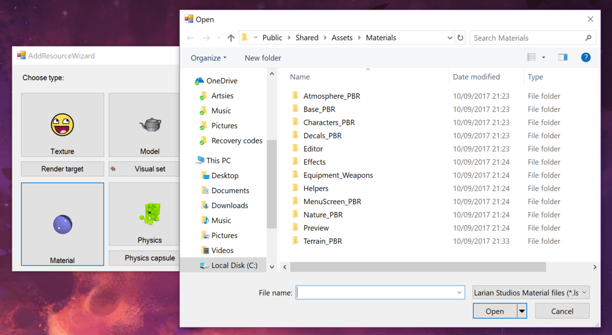Select the Physics green cubes icon
This screenshot has width=612, height=335.
[x=149, y=213]
